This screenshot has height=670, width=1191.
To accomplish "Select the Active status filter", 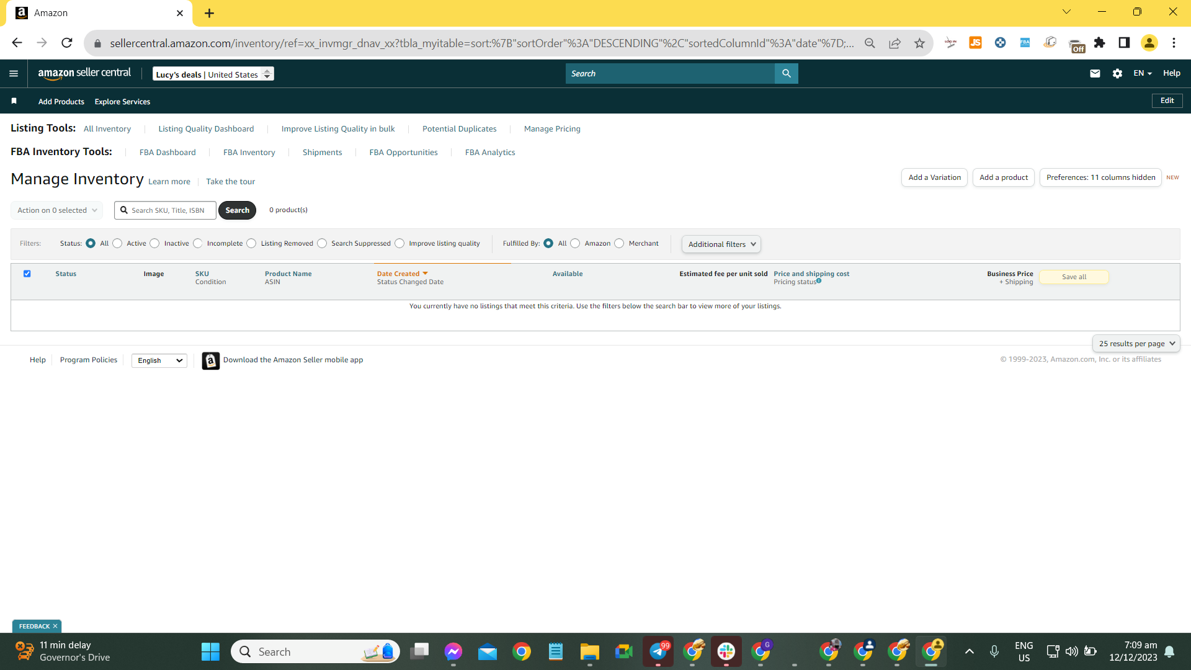I will 117,243.
